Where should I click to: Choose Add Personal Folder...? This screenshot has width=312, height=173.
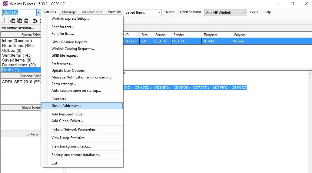[x=82, y=114]
